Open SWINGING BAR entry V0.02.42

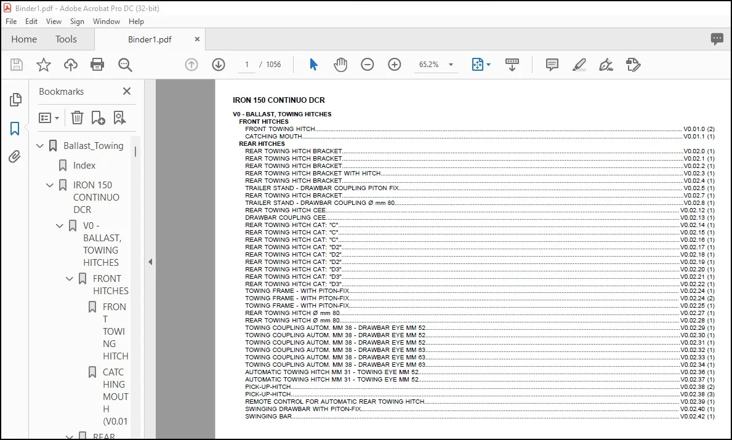tap(480, 416)
